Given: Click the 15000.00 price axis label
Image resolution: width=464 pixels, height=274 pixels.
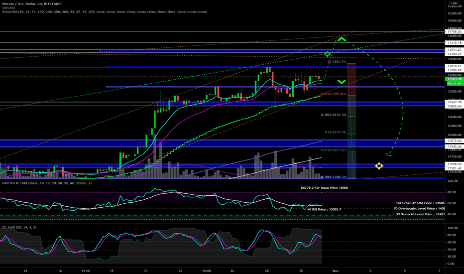Looking at the screenshot, I should [x=454, y=21].
